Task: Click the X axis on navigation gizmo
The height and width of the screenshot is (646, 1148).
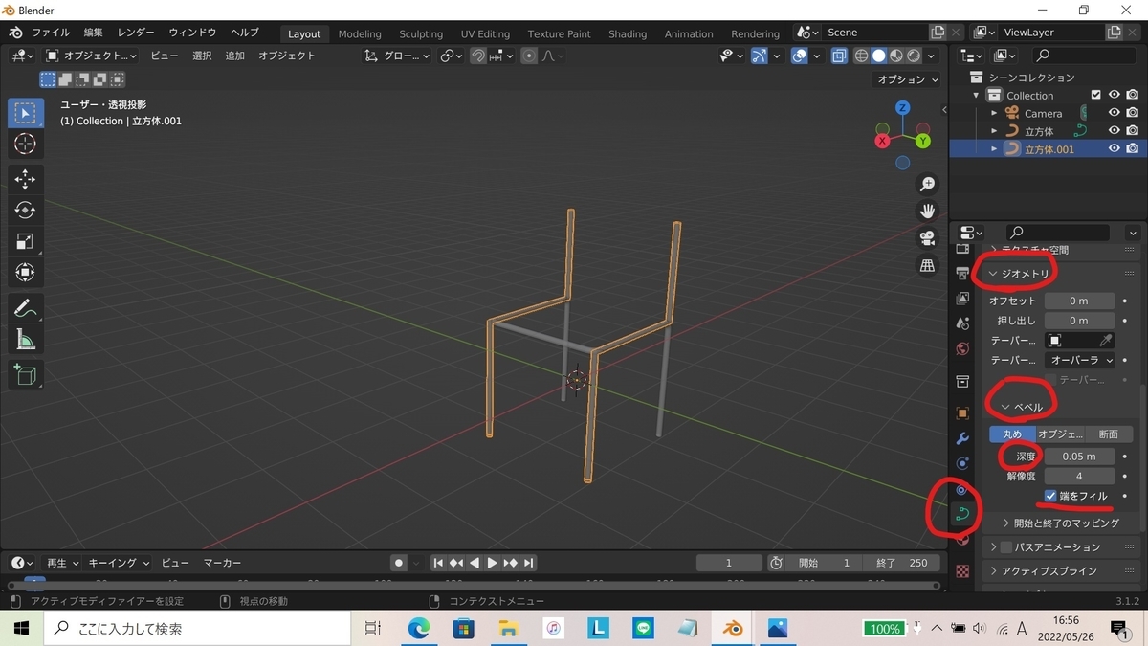Action: pos(882,141)
